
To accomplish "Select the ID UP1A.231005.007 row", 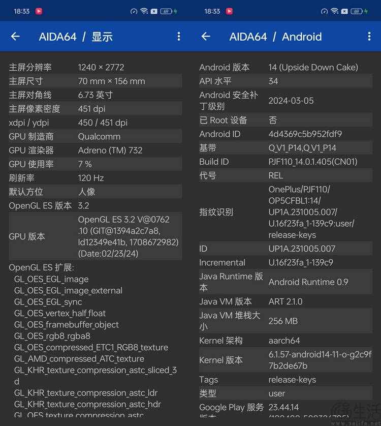I will point(285,249).
